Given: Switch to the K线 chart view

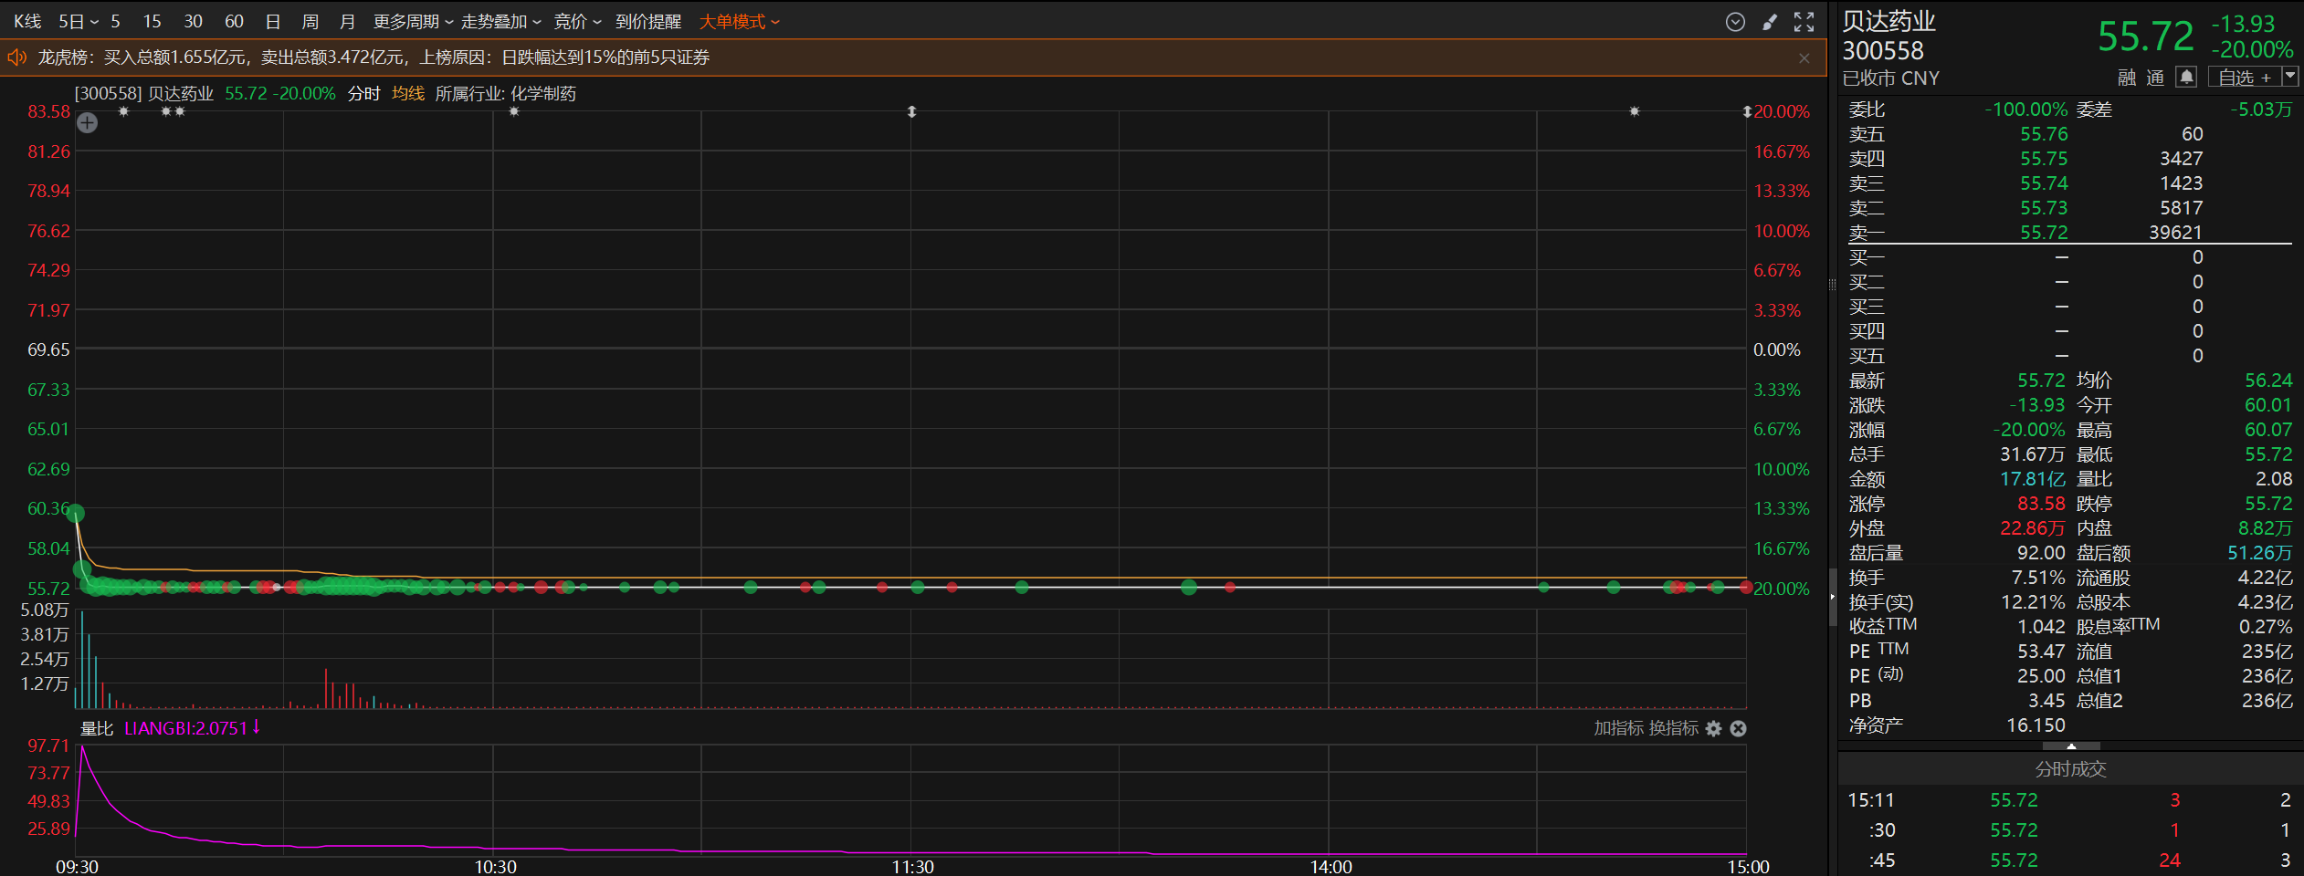Looking at the screenshot, I should (x=27, y=21).
